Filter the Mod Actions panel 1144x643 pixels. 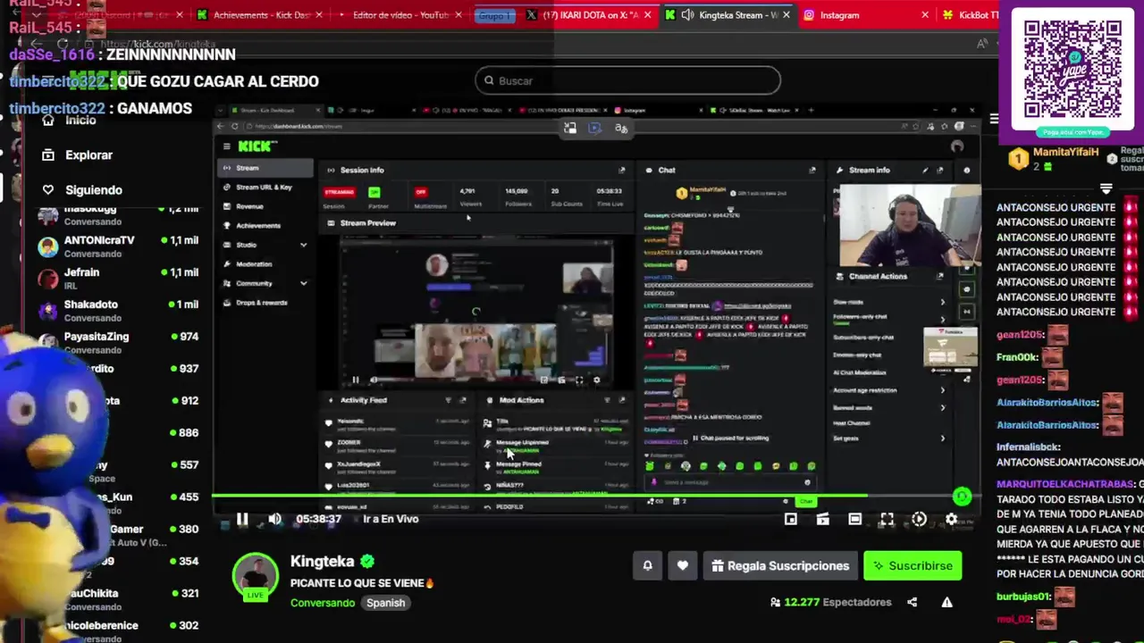pos(608,400)
